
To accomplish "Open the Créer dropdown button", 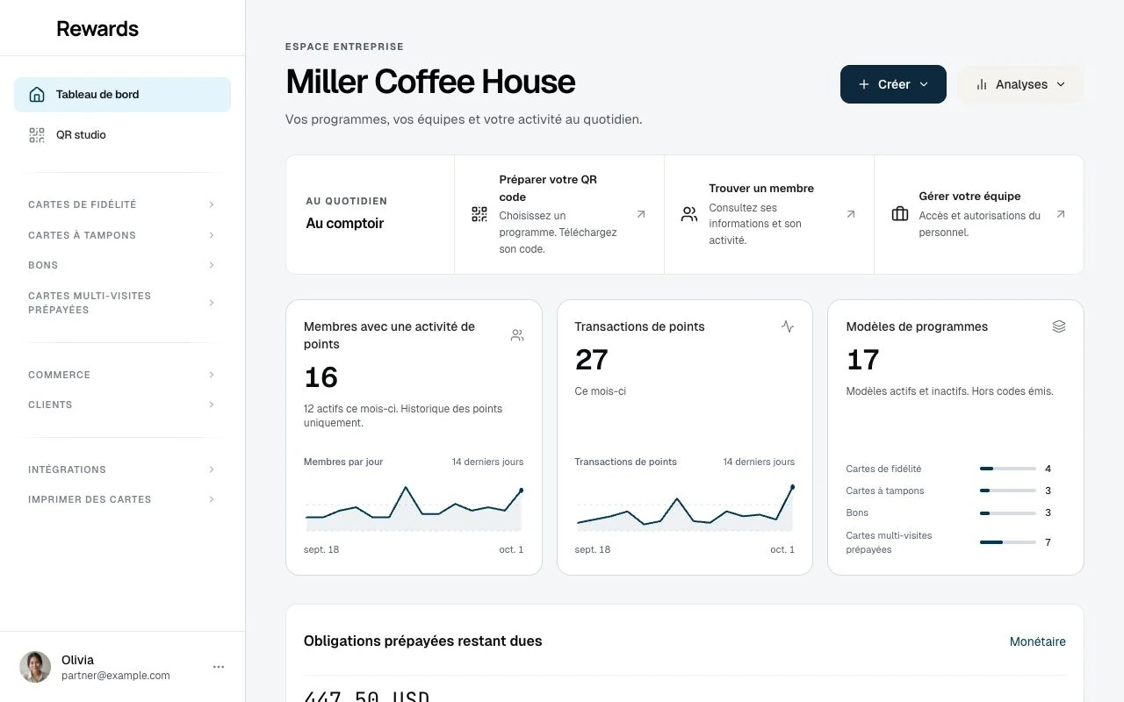I will click(893, 84).
